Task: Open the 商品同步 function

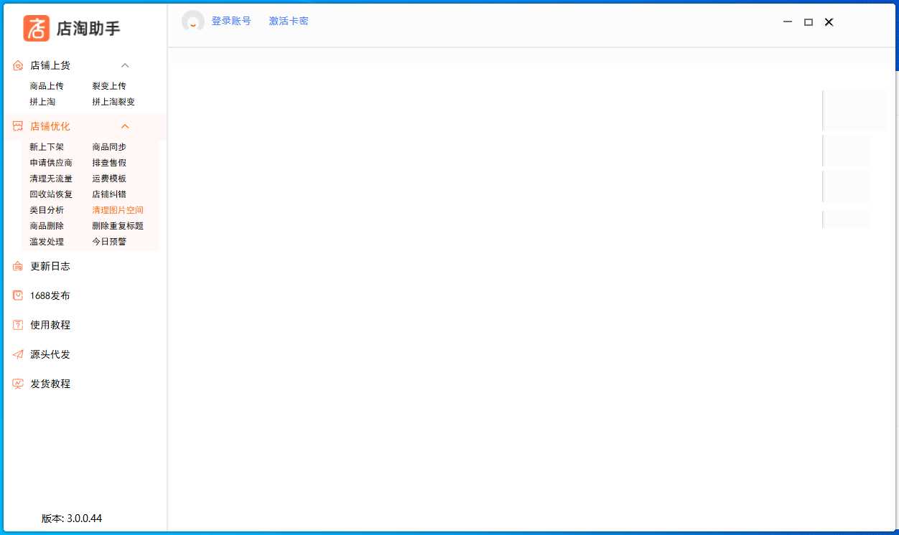Action: 108,146
